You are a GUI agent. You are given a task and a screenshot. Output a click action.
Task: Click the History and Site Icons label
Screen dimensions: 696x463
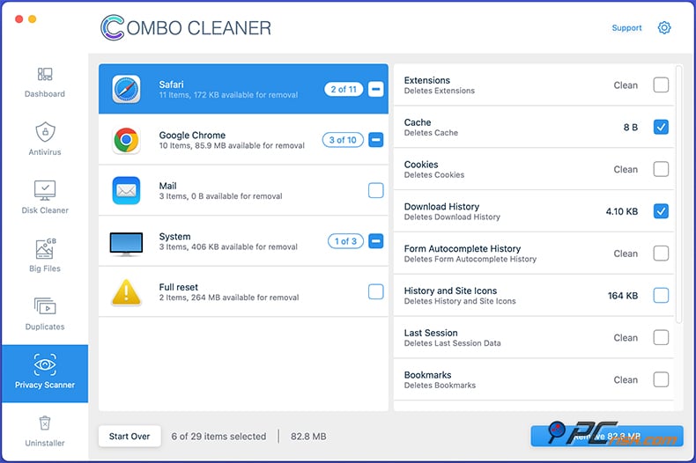(450, 291)
